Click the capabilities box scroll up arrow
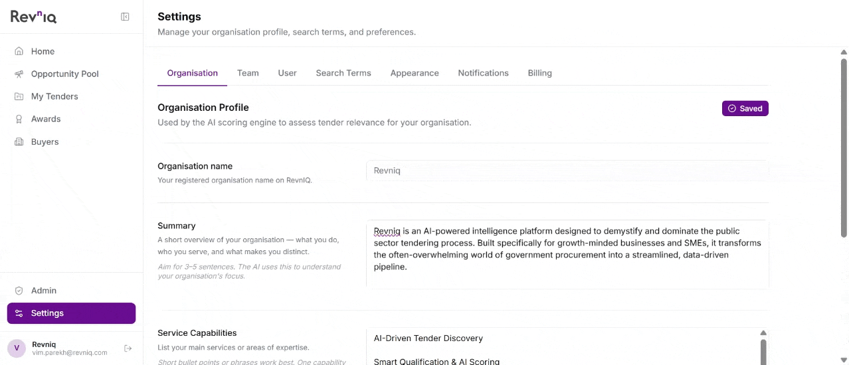 point(763,333)
